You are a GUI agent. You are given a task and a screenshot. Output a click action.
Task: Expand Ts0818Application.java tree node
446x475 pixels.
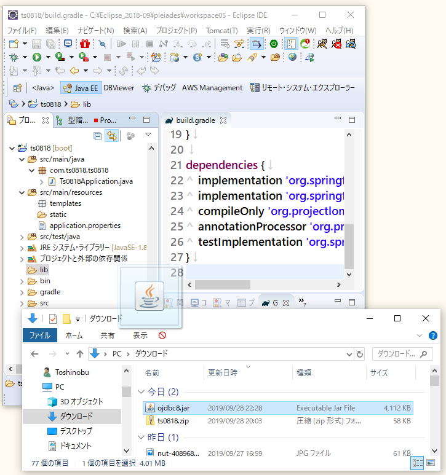tap(42, 181)
